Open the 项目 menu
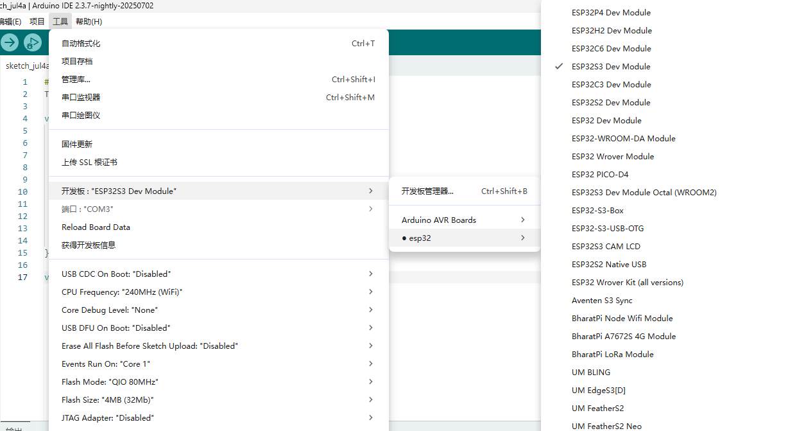 [x=37, y=21]
